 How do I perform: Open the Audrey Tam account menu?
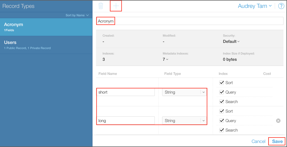click(x=255, y=6)
